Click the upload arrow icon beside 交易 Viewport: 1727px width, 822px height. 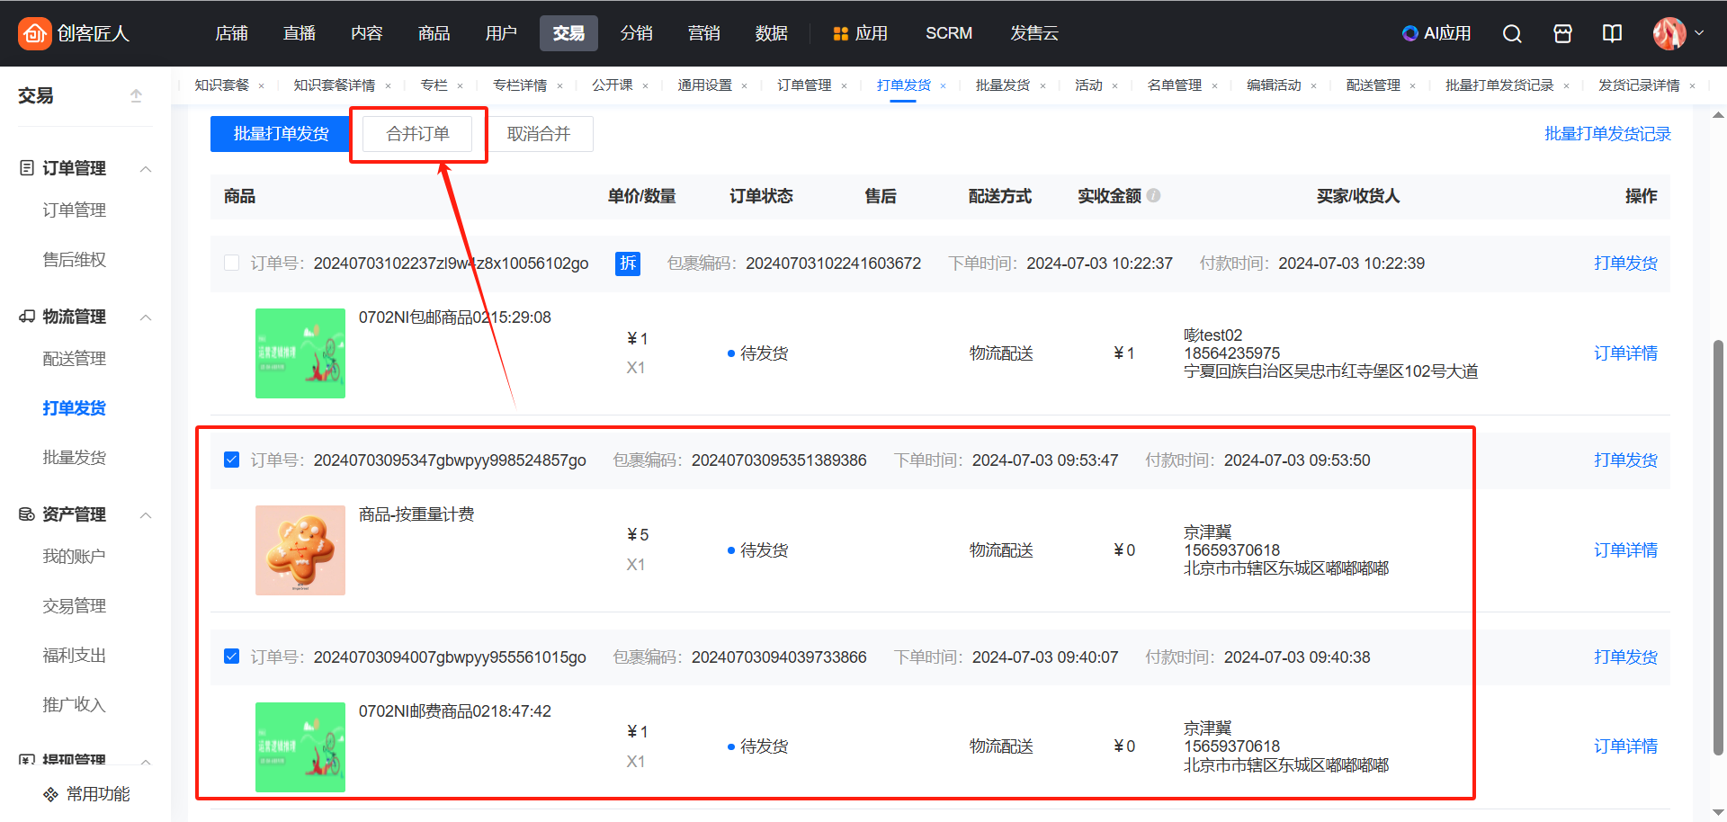[x=136, y=95]
